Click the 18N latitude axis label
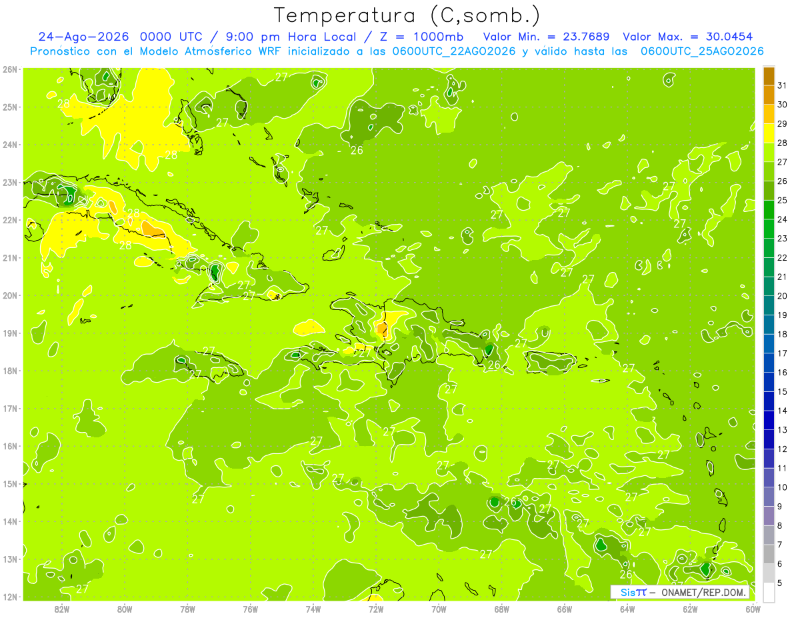 point(10,371)
